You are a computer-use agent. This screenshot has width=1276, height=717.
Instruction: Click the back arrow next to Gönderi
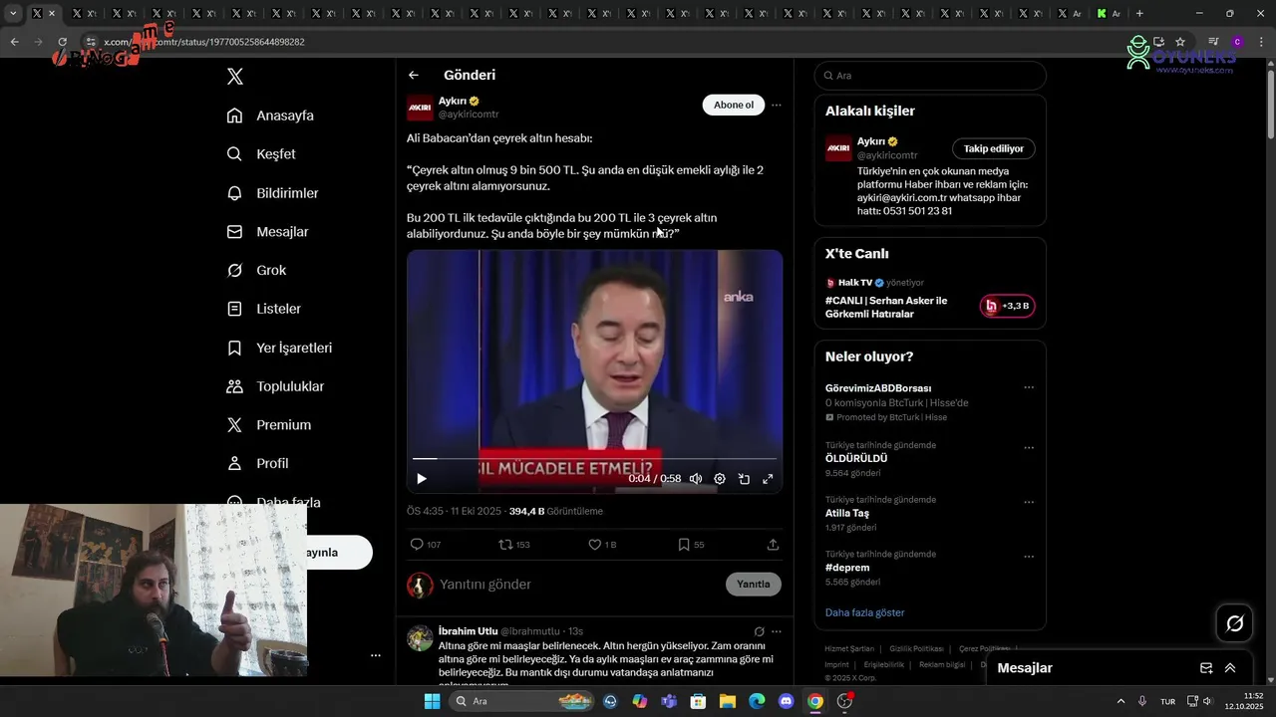[x=414, y=75]
